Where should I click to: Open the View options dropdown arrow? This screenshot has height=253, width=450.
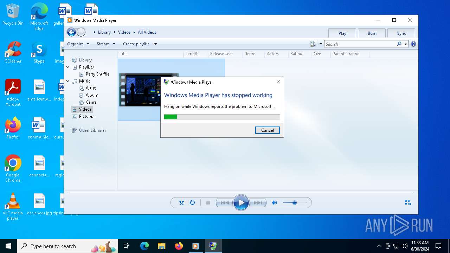[321, 44]
